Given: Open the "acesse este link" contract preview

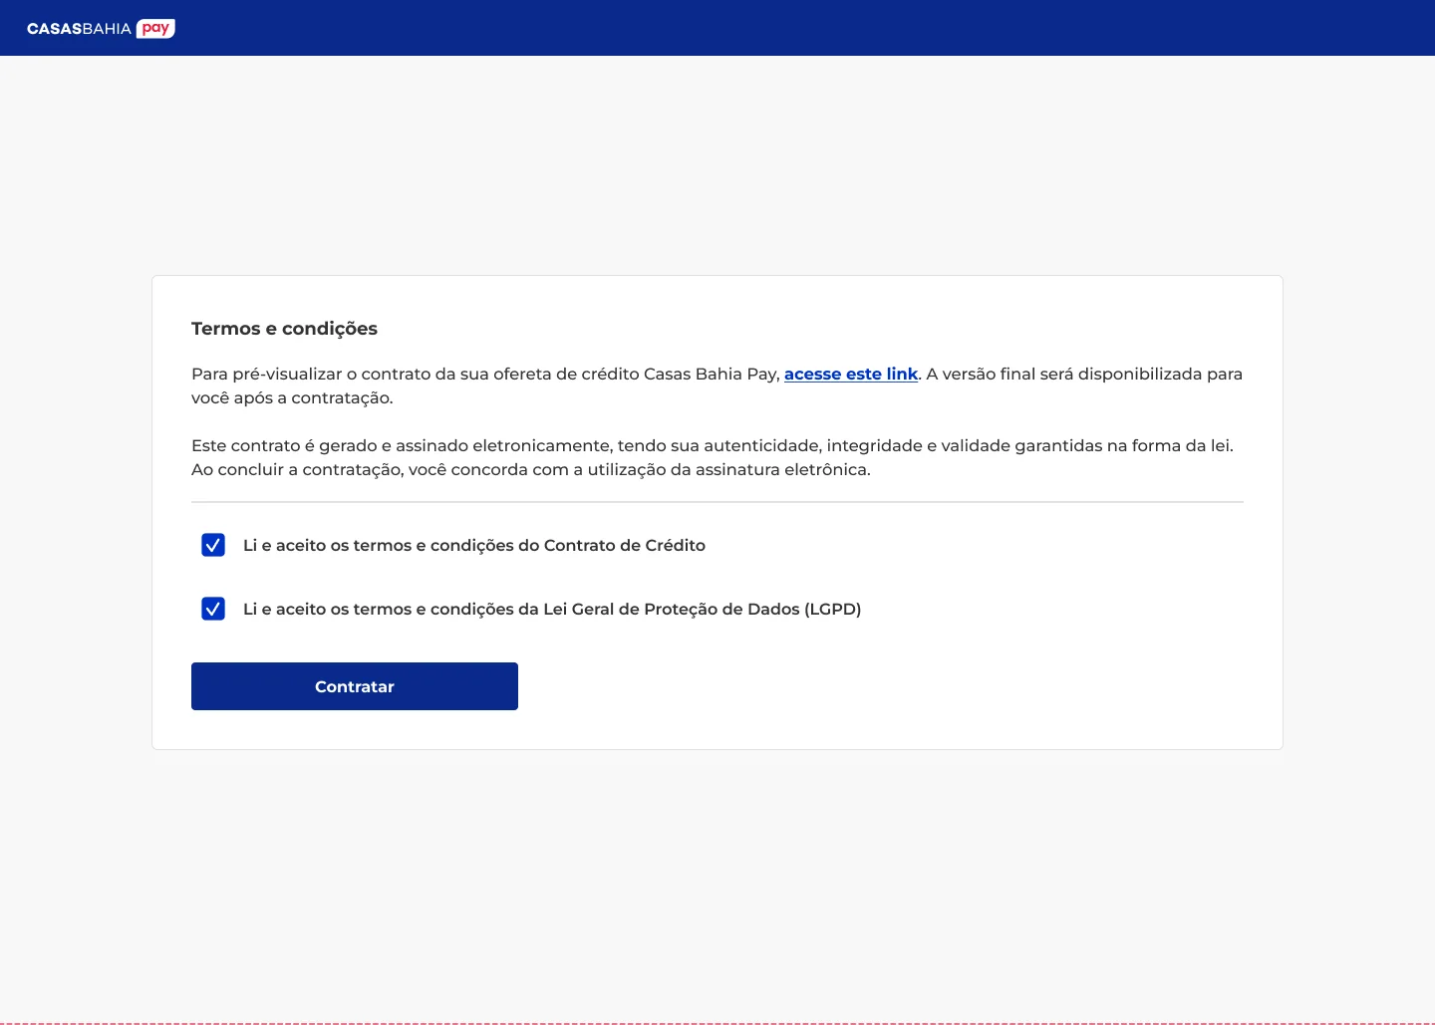Looking at the screenshot, I should [851, 374].
